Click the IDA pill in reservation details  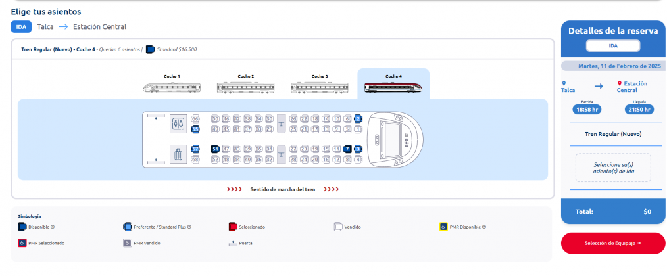click(613, 45)
